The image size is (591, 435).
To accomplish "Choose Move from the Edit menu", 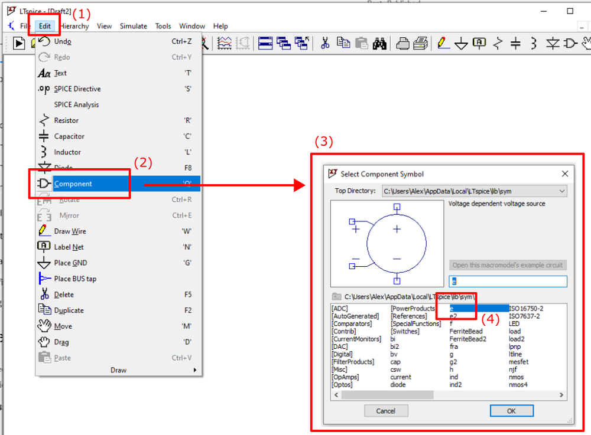I will pos(118,326).
